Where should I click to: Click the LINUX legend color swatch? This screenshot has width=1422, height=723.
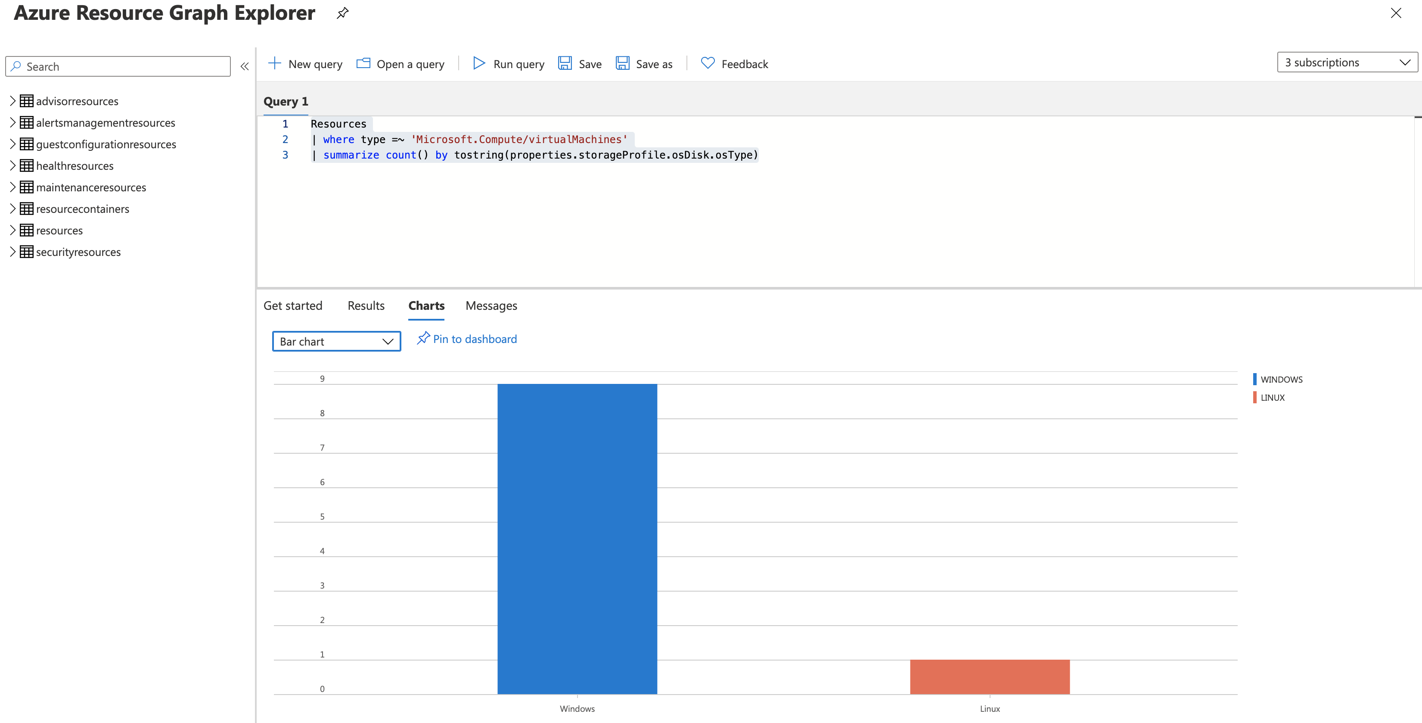tap(1254, 397)
